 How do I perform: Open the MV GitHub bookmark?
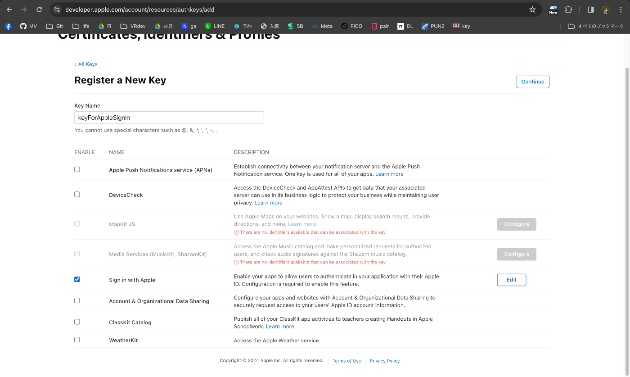[28, 26]
